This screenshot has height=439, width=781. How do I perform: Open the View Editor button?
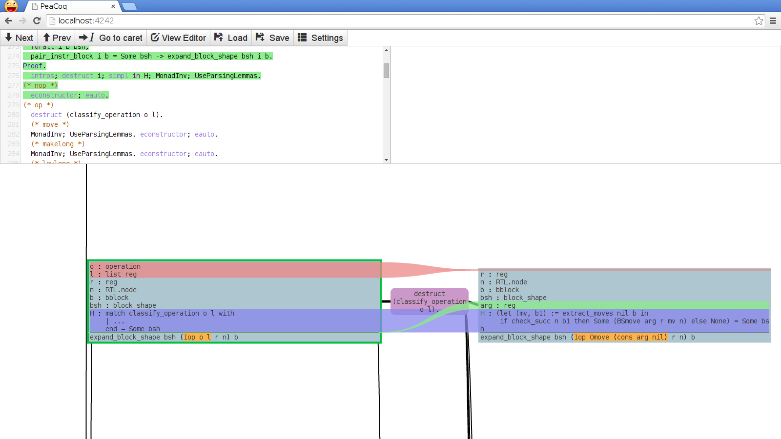tap(178, 38)
